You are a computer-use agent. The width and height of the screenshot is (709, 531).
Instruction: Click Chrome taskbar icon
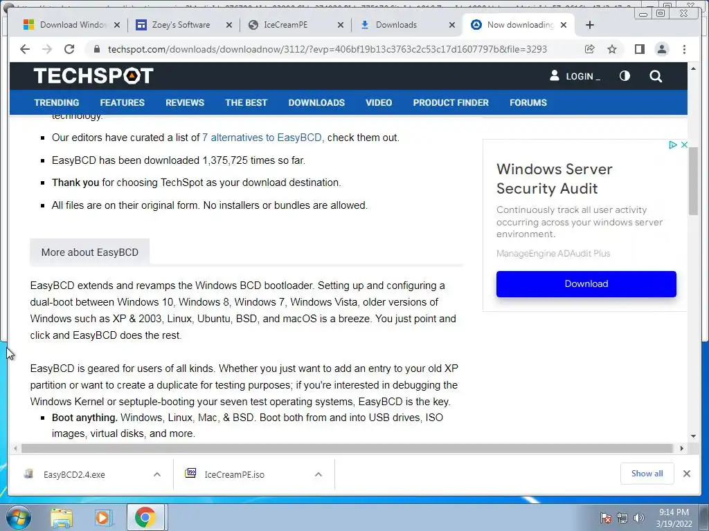pos(145,518)
